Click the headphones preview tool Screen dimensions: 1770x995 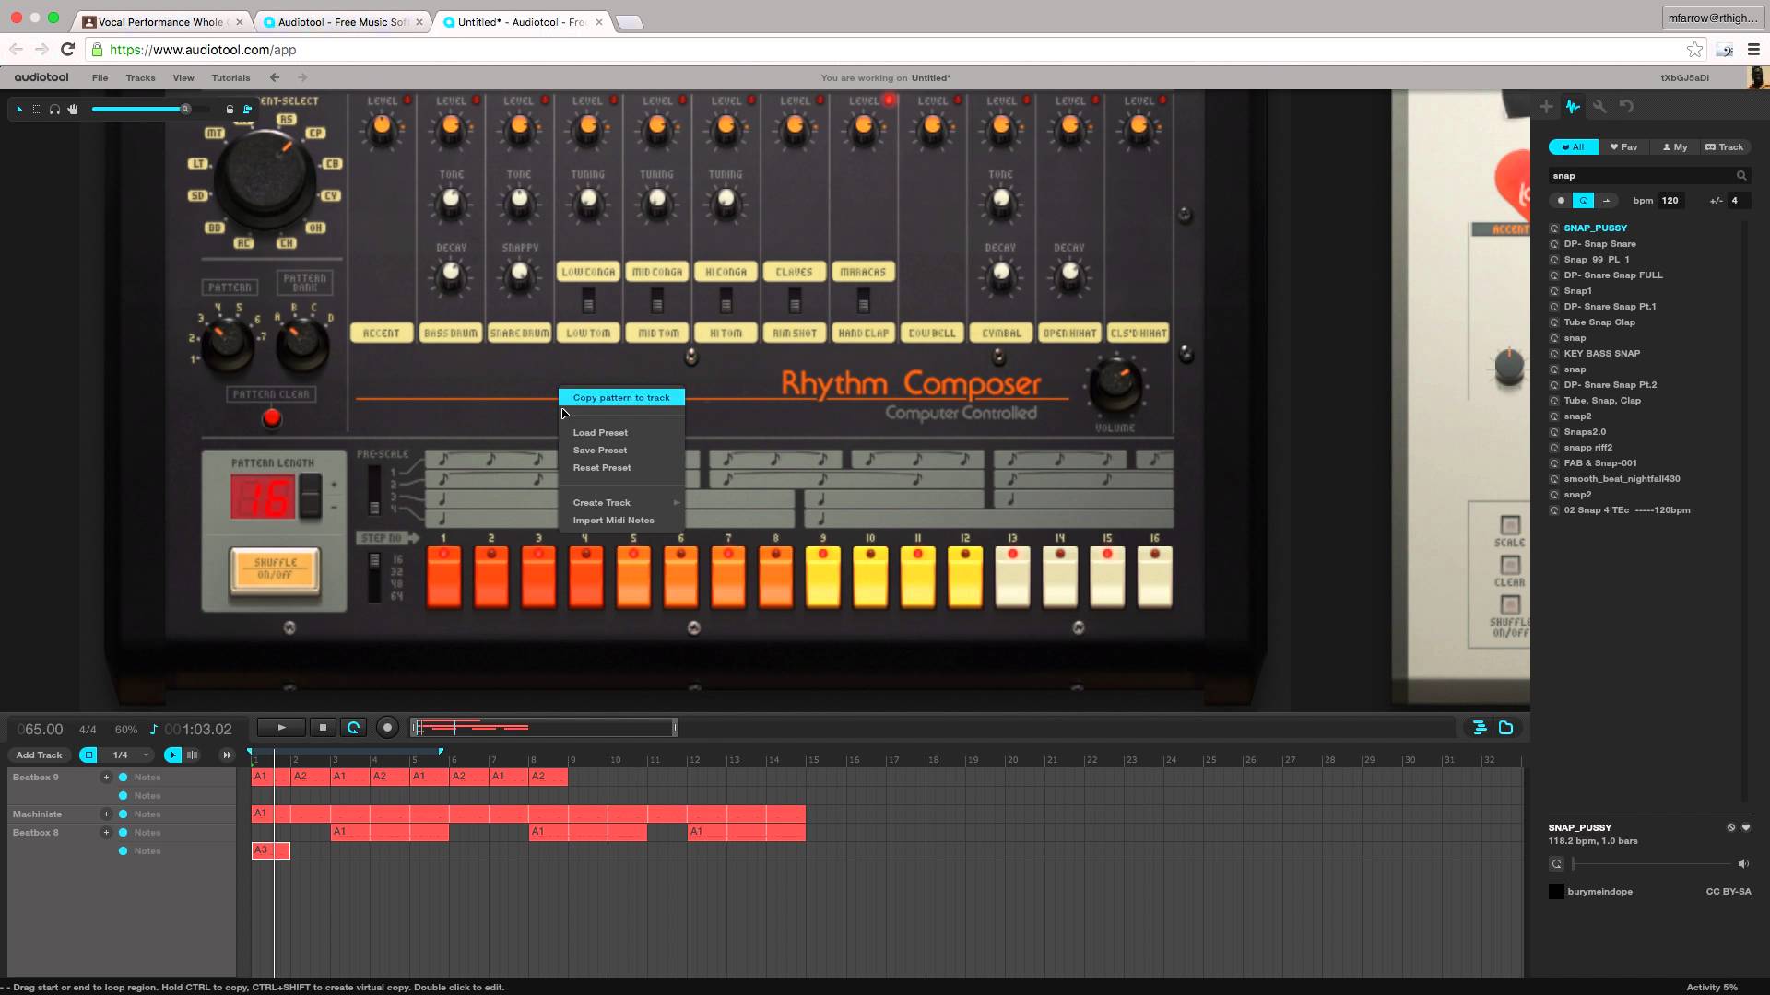coord(54,109)
